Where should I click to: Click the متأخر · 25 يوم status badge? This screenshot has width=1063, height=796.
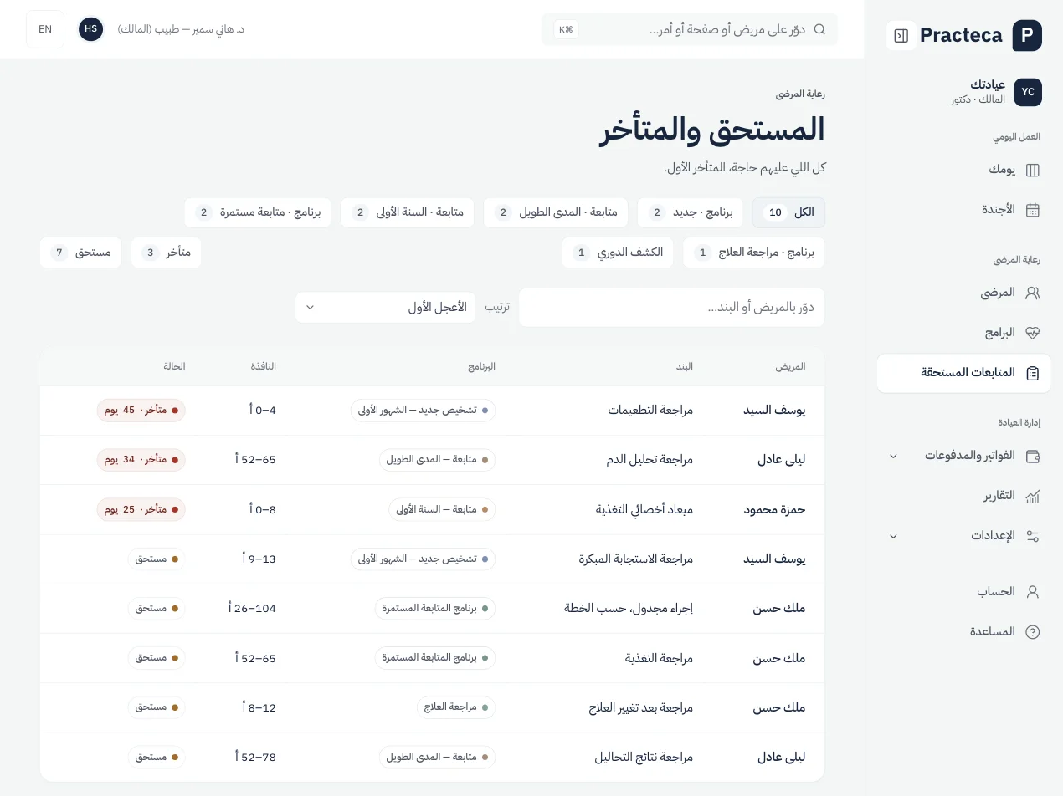tap(141, 509)
